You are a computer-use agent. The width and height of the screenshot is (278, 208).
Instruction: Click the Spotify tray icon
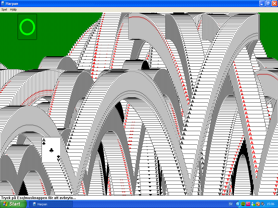(x=243, y=204)
